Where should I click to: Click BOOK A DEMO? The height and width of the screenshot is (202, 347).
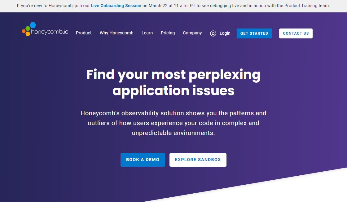tap(143, 160)
